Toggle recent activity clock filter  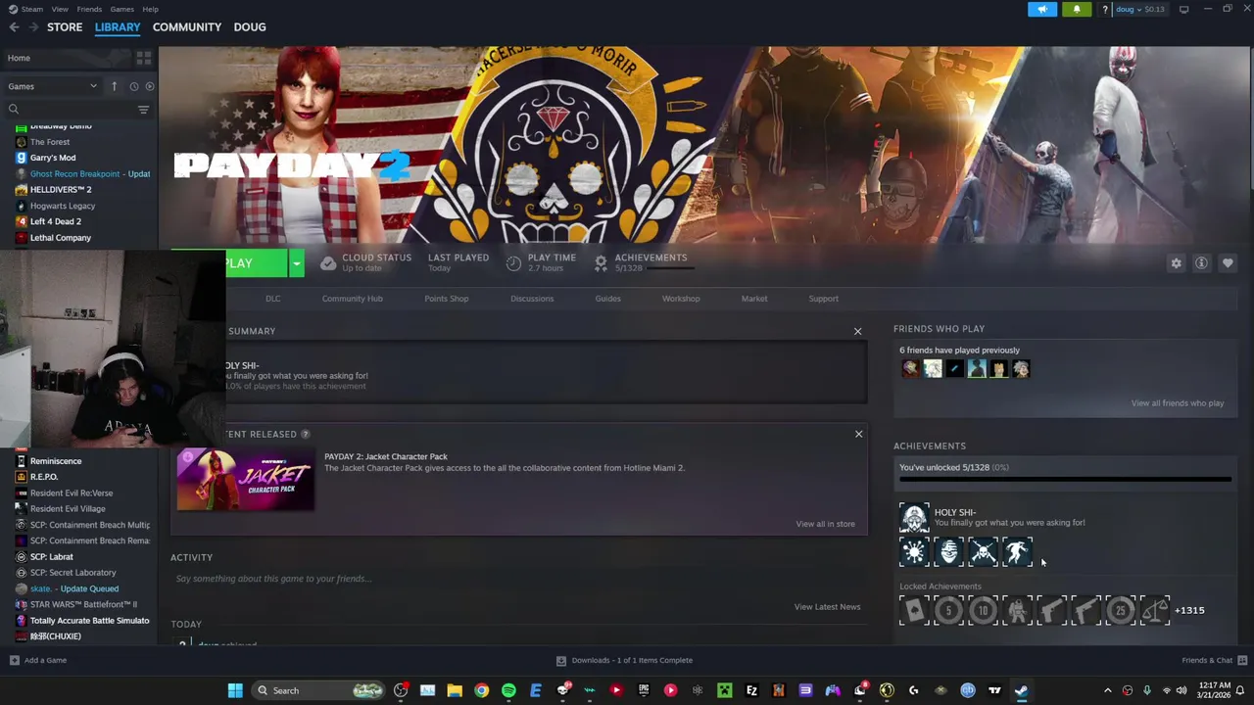pyautogui.click(x=134, y=86)
